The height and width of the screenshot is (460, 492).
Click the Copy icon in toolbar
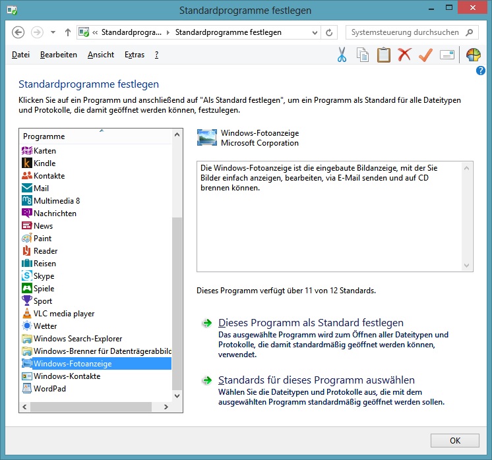(x=362, y=55)
